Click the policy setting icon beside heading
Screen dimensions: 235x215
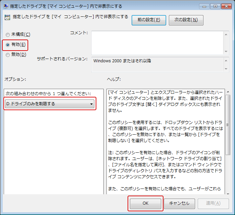coord(7,17)
